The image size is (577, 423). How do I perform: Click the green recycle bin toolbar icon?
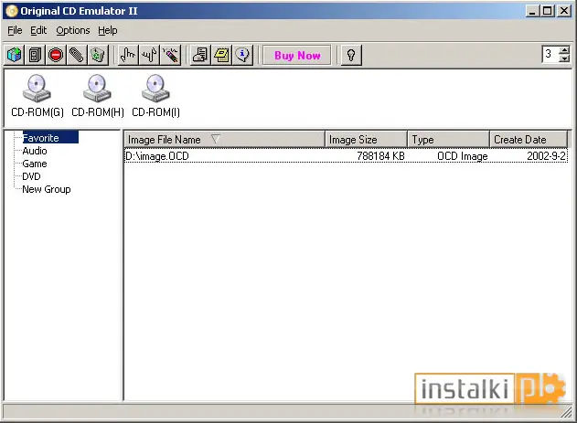point(98,56)
